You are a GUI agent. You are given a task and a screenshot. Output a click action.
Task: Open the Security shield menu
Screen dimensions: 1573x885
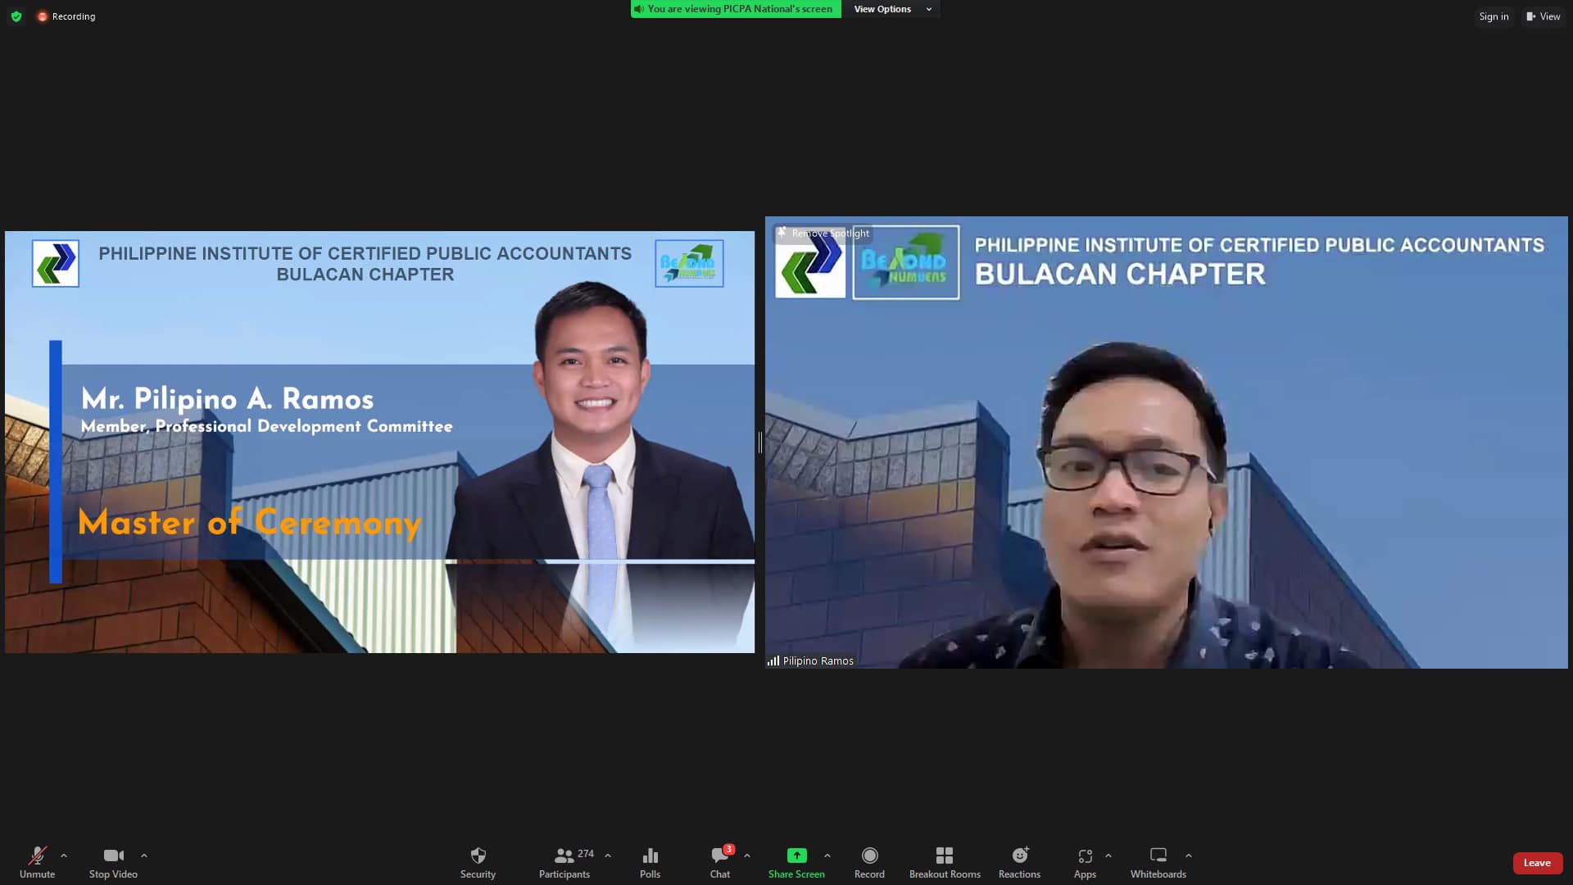478,862
